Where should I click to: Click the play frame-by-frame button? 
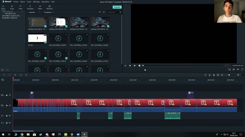coord(130,65)
